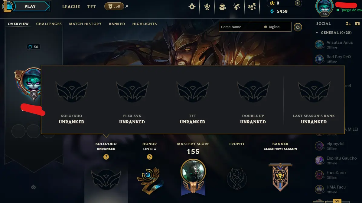362x203 pixels.
Task: Open profile settings gear icon
Action: [298, 27]
